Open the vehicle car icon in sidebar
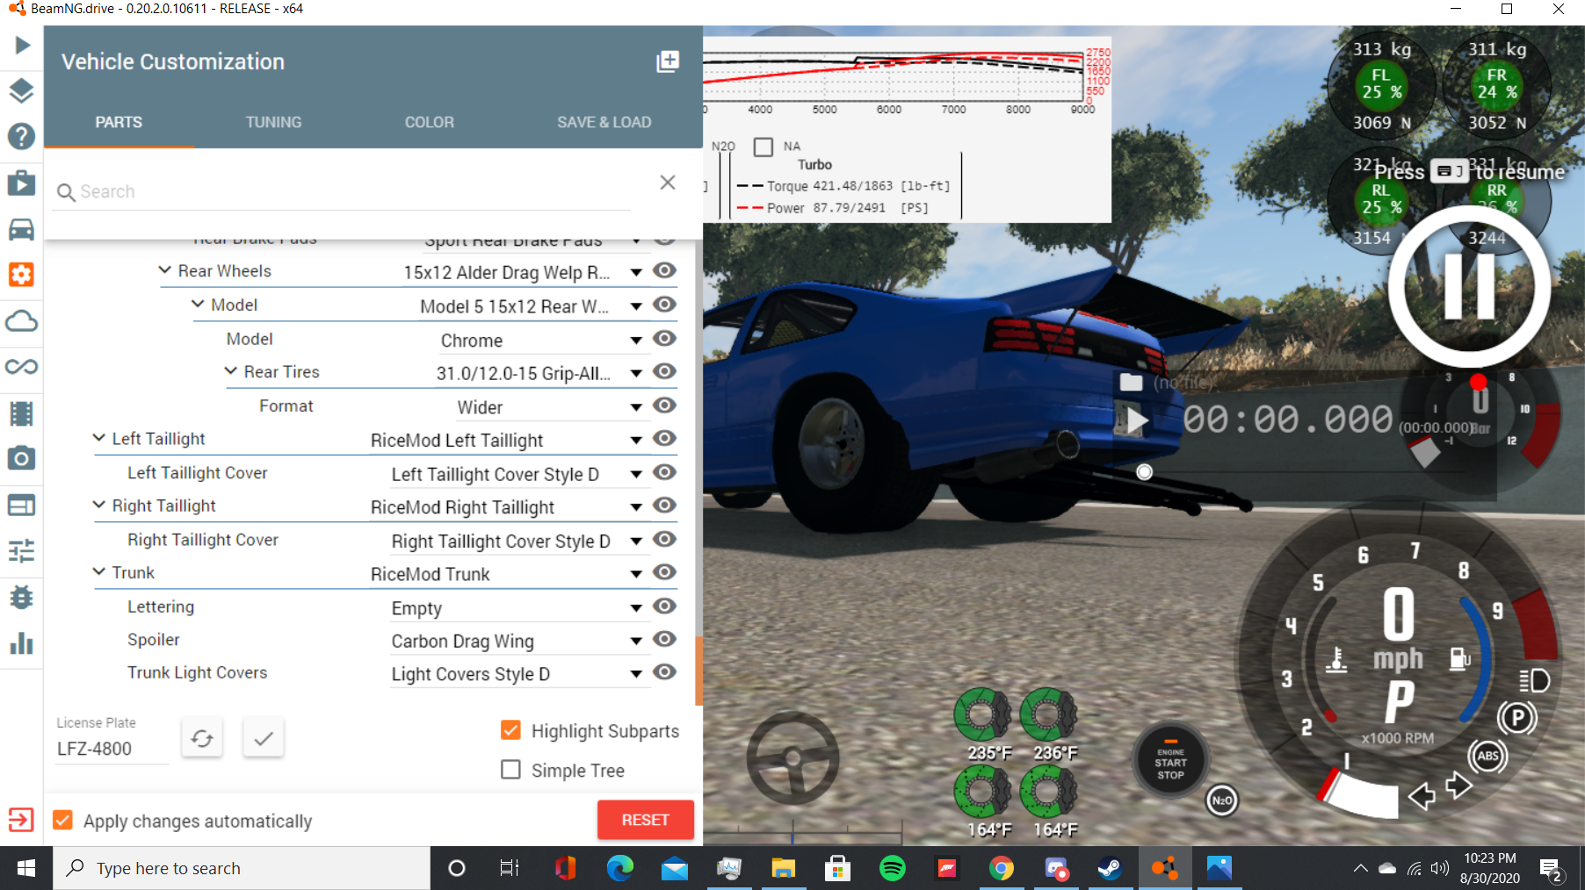 point(21,229)
